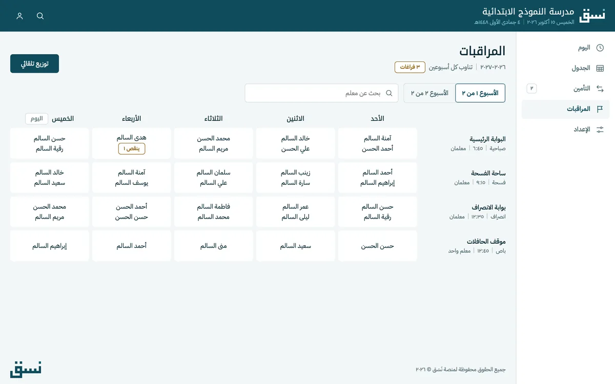This screenshot has width=615, height=384.
Task: Click the الخميس column header
Action: [x=63, y=119]
